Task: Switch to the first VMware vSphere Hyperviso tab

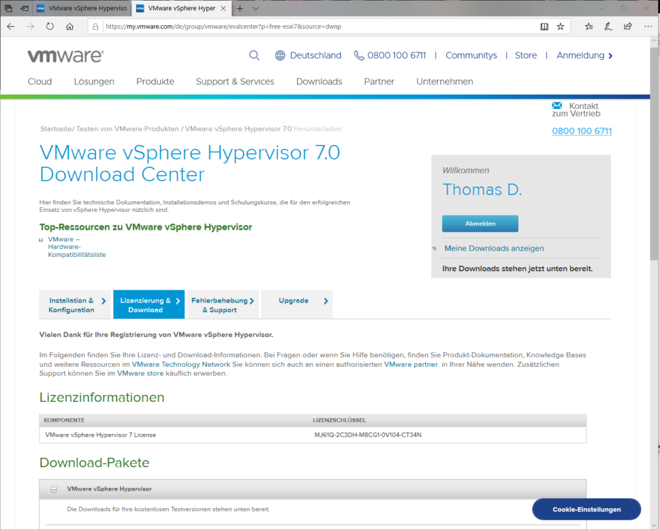Action: tap(82, 8)
